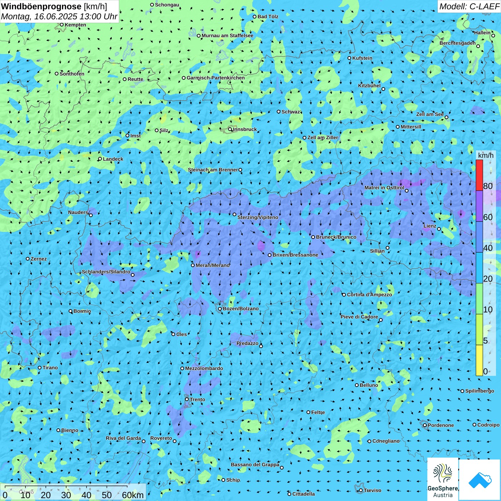Click the Zell am Ziller label
Screen dimensions: 501x501
[x=323, y=137]
